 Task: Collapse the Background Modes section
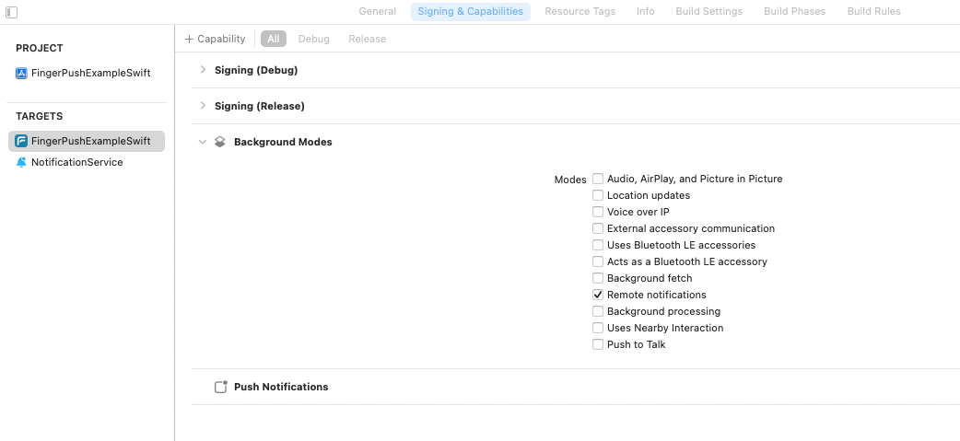pos(203,142)
